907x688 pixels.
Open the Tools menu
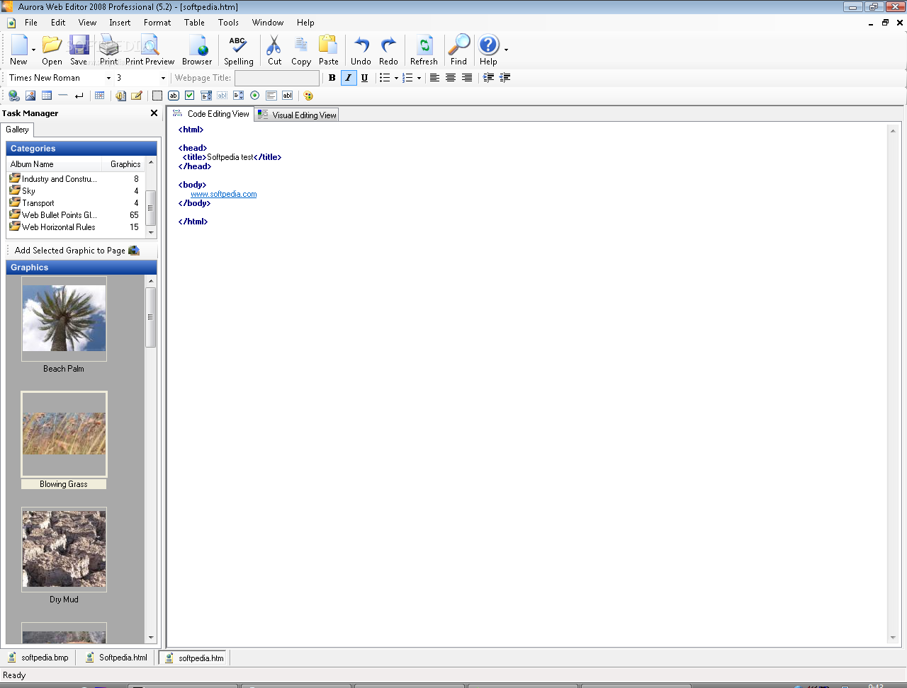(228, 23)
